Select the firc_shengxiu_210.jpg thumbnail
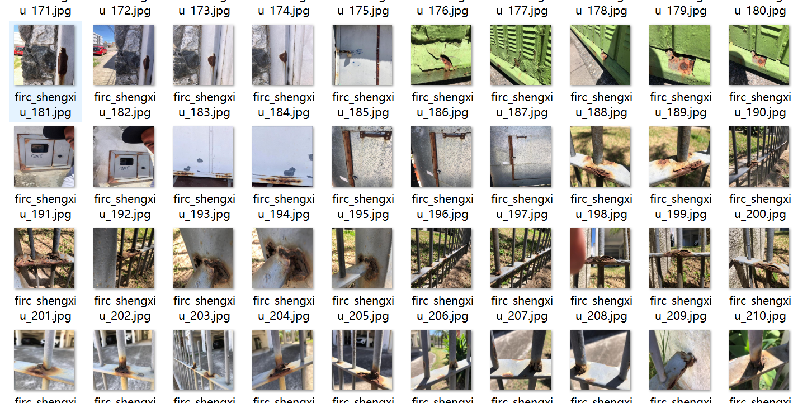793x403 pixels. (759, 258)
